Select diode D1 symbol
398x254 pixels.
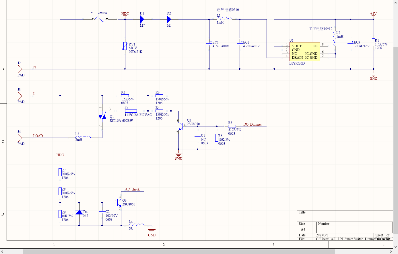coord(142,19)
